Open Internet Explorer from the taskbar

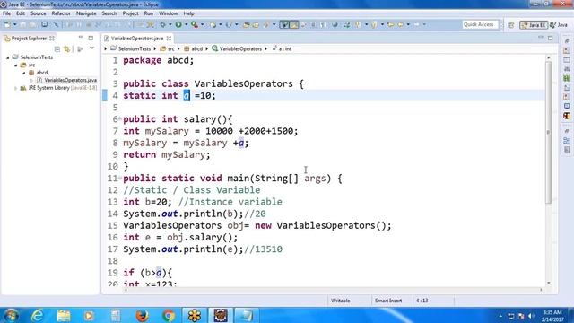tap(37, 315)
